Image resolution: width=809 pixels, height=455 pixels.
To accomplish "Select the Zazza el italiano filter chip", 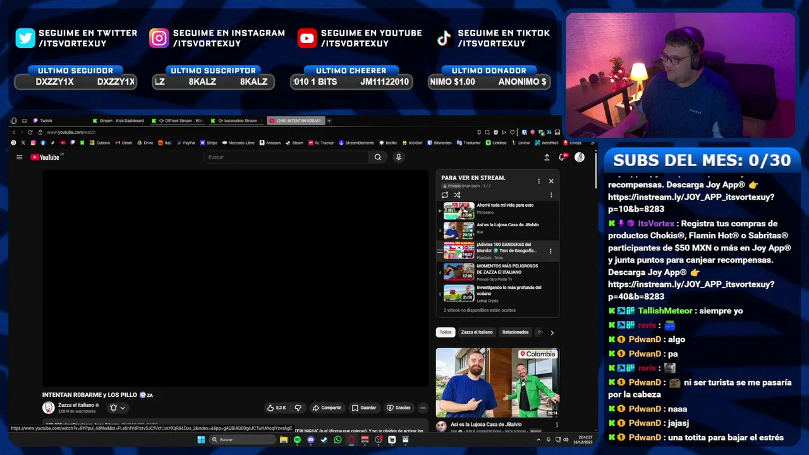I will pos(477,332).
